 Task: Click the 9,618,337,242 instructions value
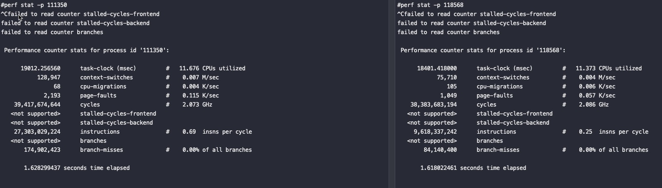coord(435,132)
